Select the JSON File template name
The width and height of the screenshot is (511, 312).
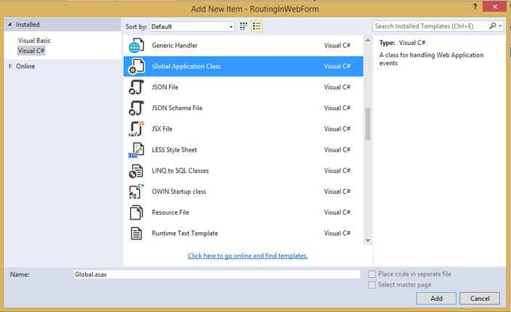click(165, 87)
